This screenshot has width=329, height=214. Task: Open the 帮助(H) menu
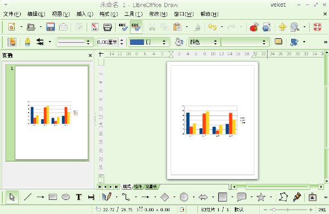209,14
